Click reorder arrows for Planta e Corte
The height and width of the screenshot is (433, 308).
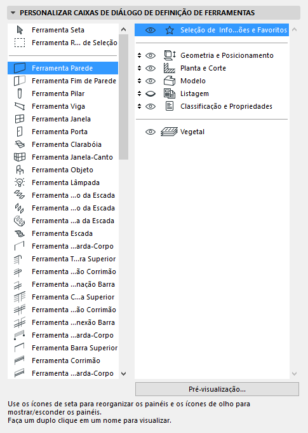click(x=140, y=68)
